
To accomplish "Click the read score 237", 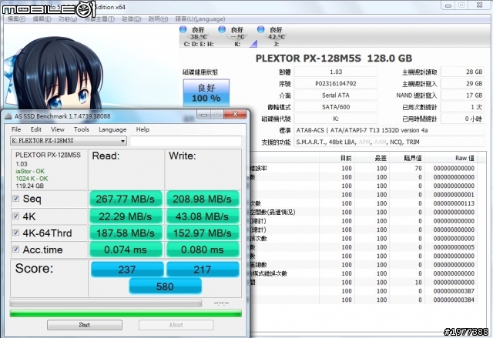I will click(126, 269).
